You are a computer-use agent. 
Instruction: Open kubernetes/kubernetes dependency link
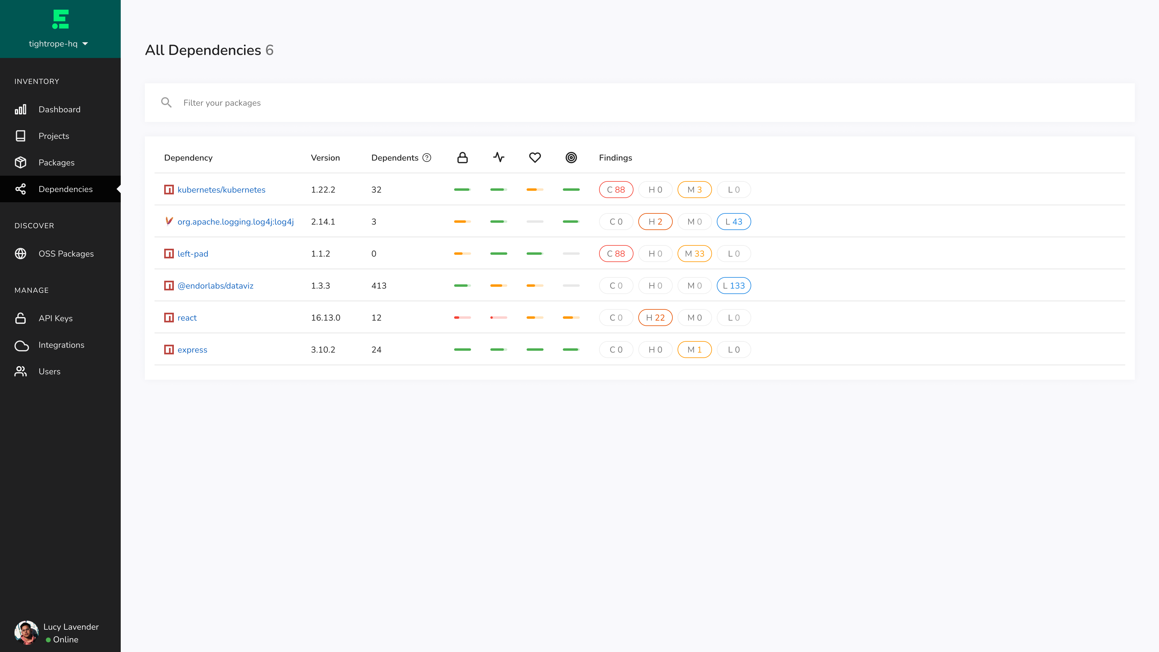click(221, 190)
